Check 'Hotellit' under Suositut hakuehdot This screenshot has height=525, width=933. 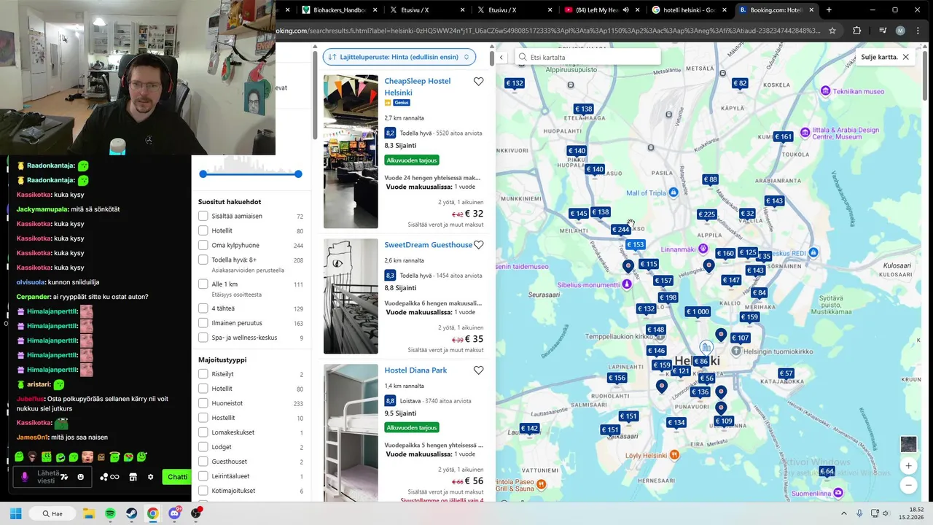[203, 230]
